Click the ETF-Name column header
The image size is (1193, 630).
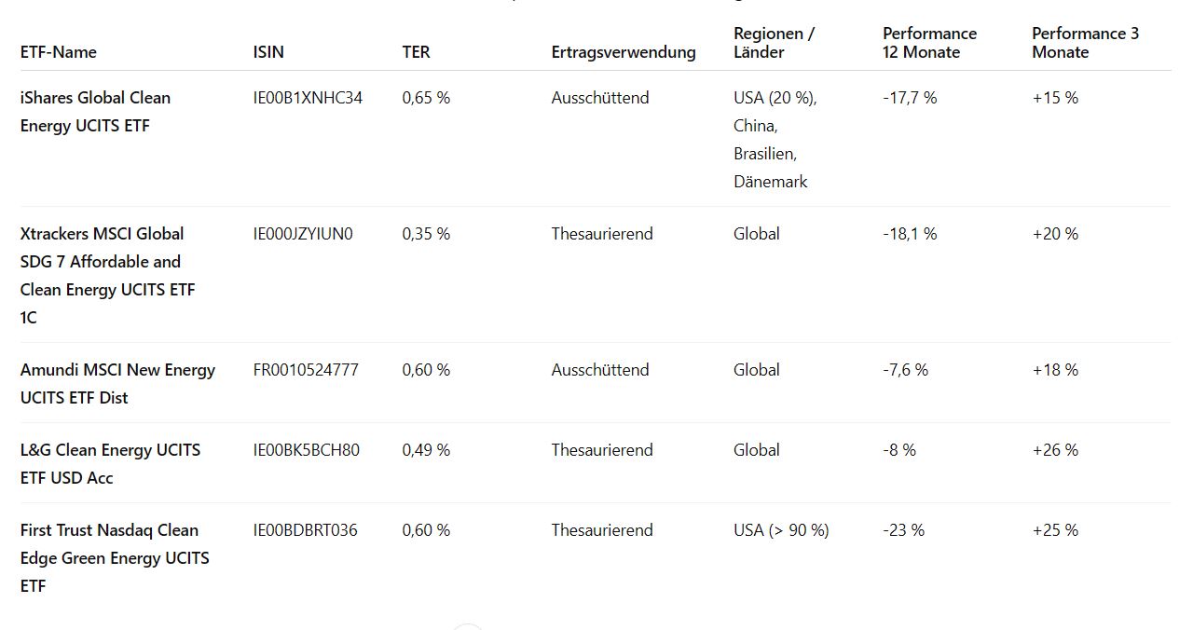pos(59,52)
